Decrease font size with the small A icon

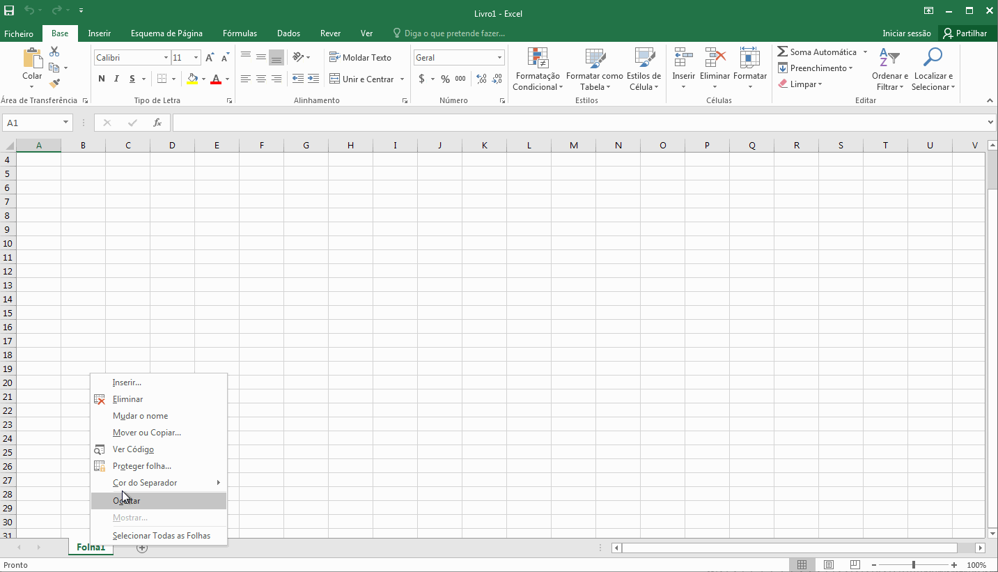[x=225, y=58]
